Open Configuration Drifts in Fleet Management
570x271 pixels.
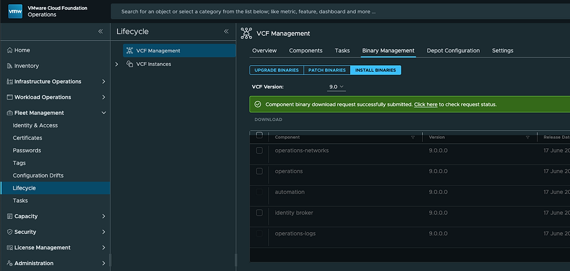(x=38, y=176)
